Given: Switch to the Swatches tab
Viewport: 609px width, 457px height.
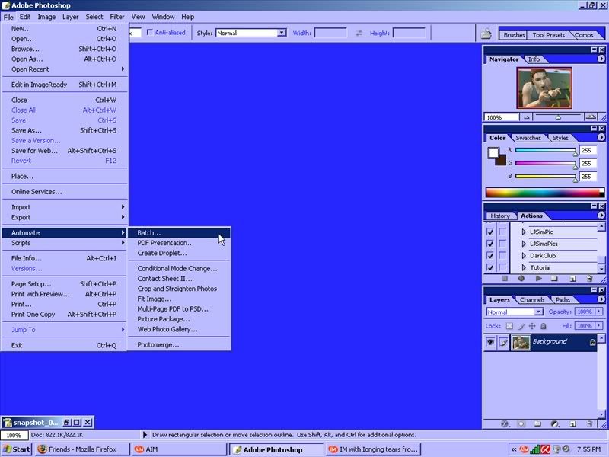Looking at the screenshot, I should point(528,138).
